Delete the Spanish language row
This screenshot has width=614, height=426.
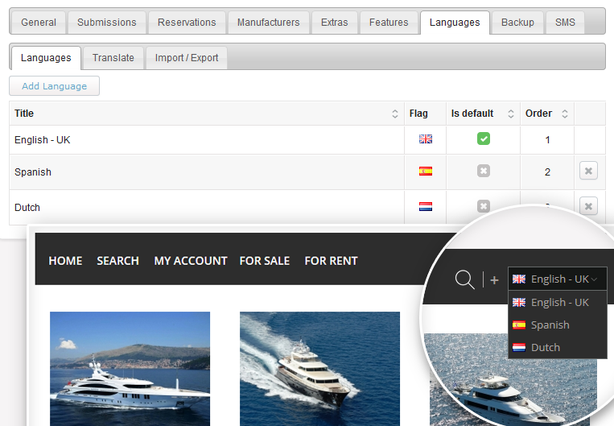point(588,171)
